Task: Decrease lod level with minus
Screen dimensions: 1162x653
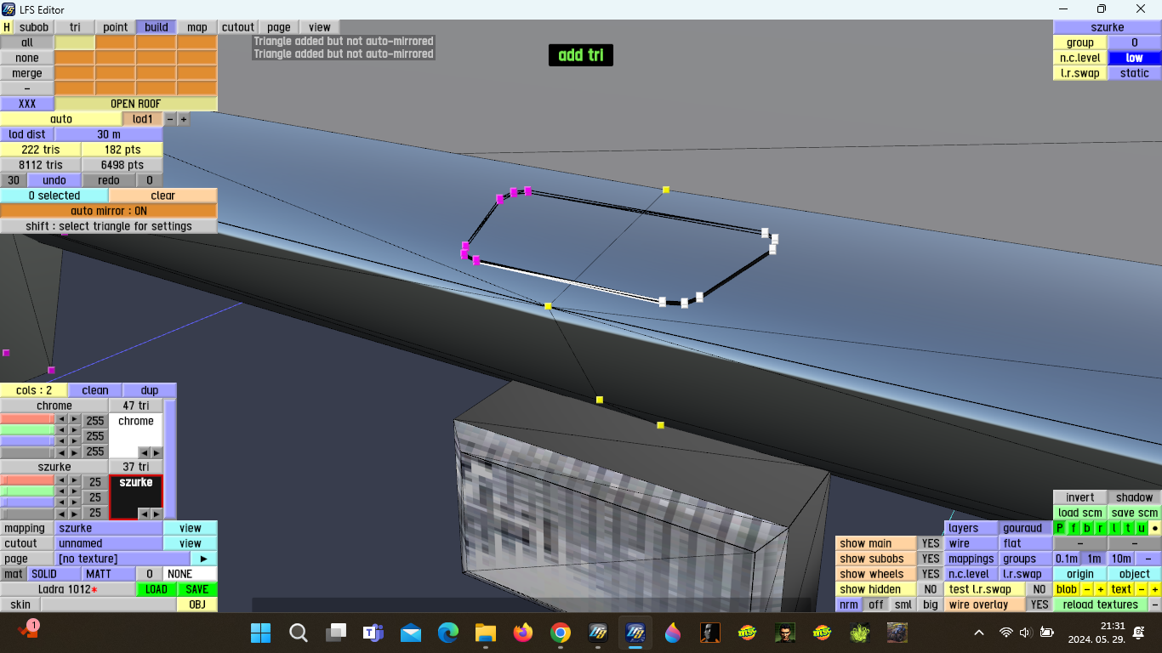Action: (x=170, y=119)
